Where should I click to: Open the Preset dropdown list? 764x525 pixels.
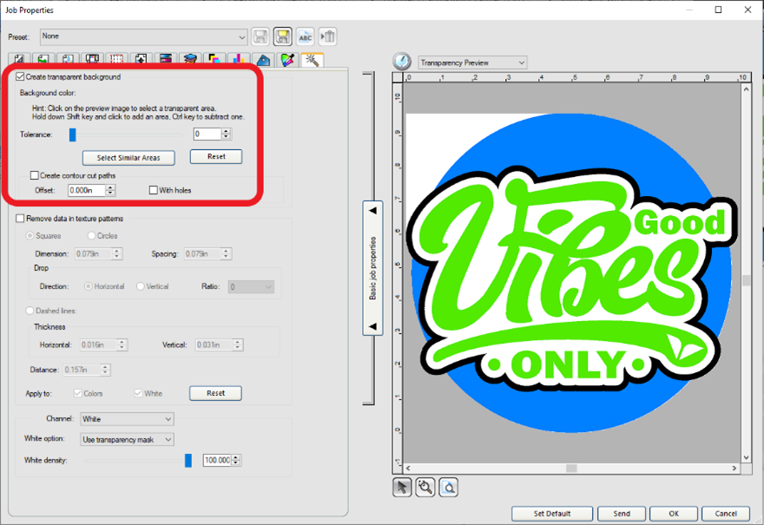242,36
